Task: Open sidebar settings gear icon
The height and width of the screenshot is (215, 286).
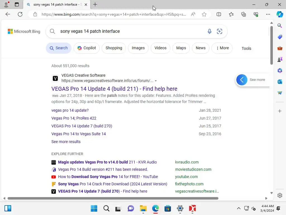Action: point(280,195)
